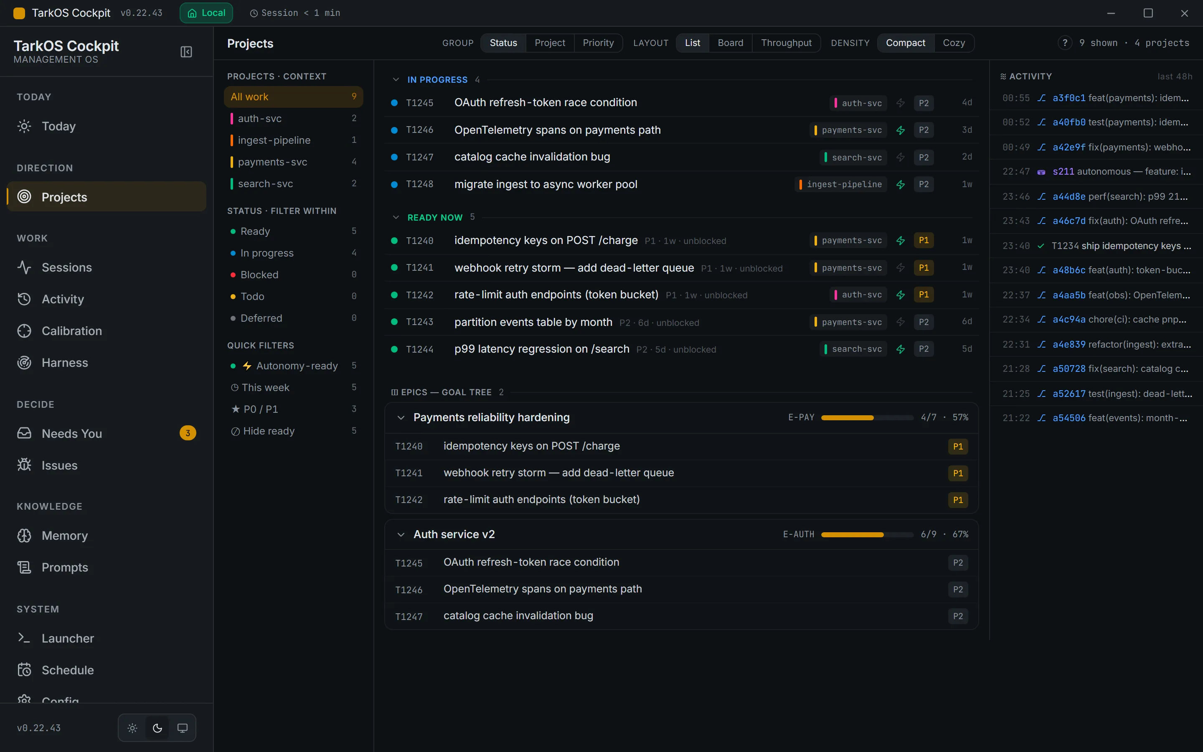Collapse the sidebar with the panel icon
The width and height of the screenshot is (1203, 752).
[x=186, y=52]
